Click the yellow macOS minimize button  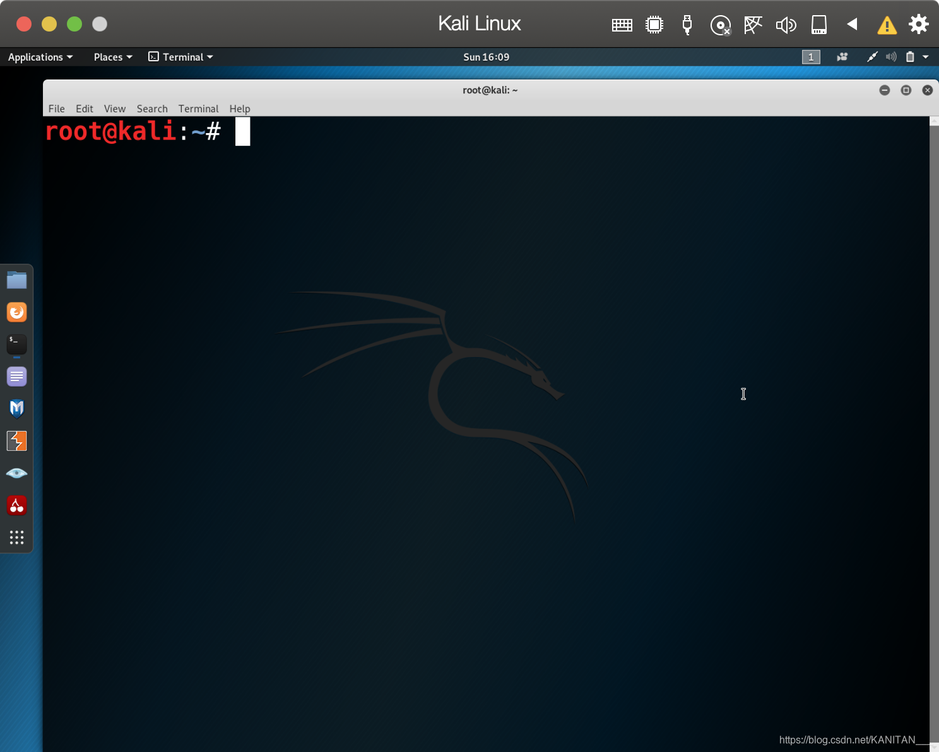pyautogui.click(x=49, y=24)
